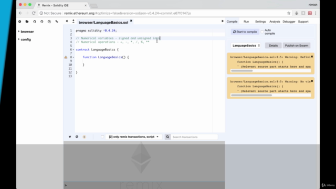
Task: Open the Settings tab
Action: click(x=260, y=22)
